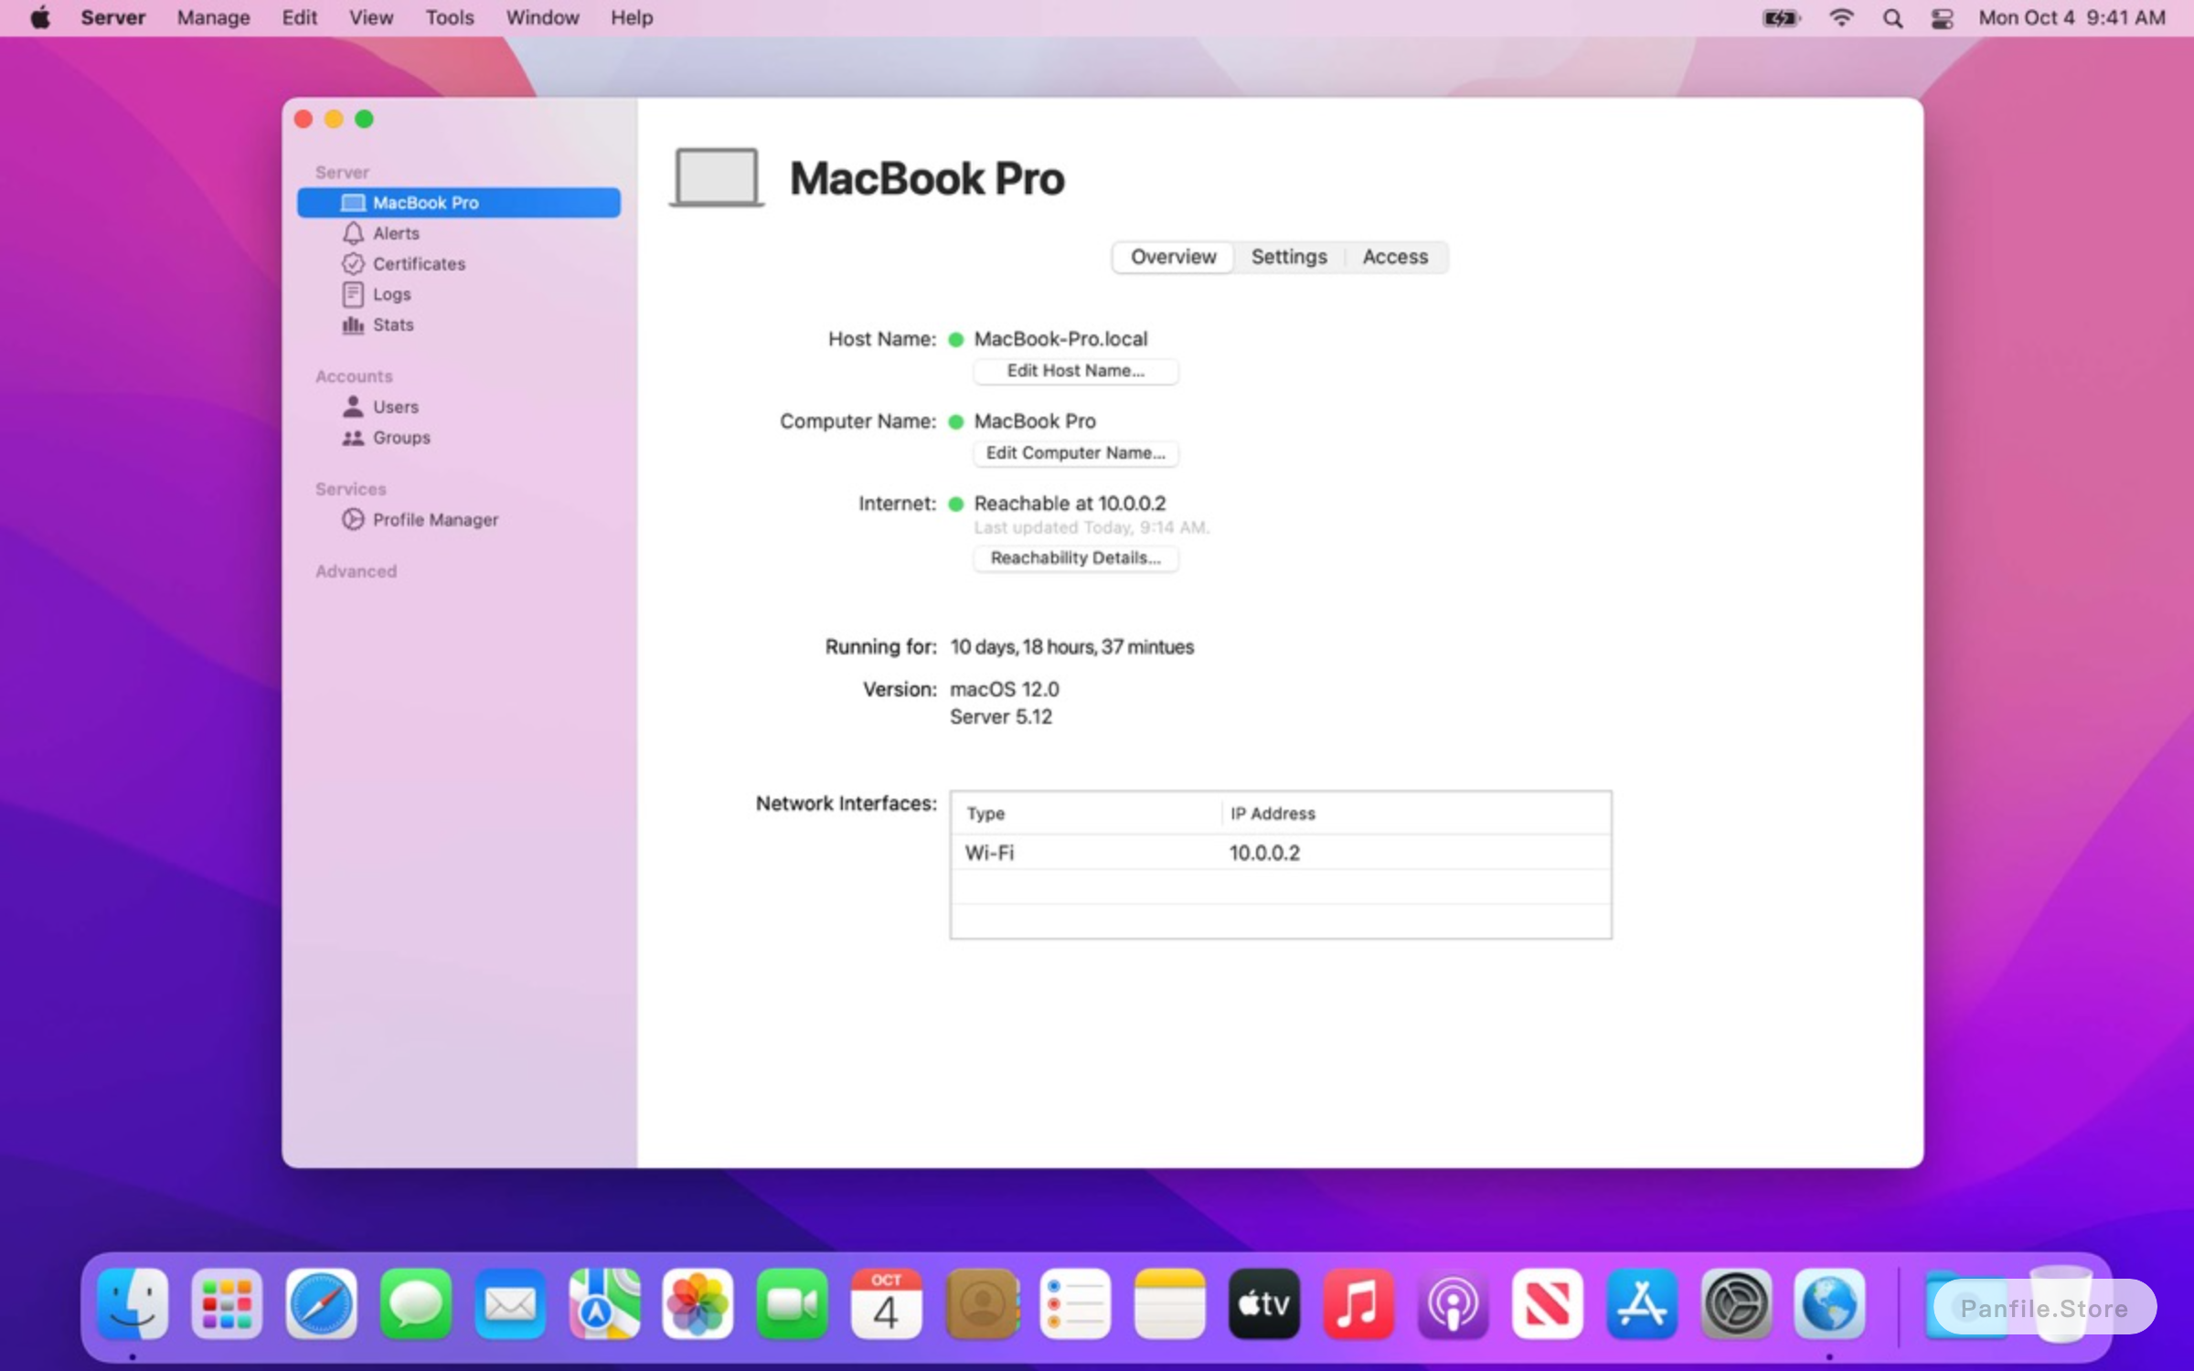Click the 10.0.0.2 IP address cell
The image size is (2194, 1371).
[x=1264, y=852]
